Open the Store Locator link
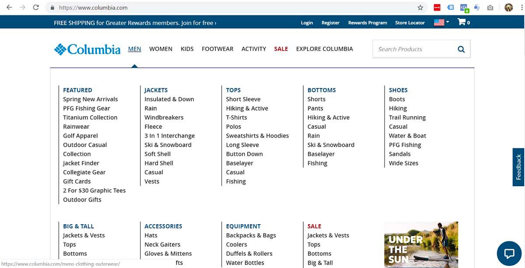Screen dimensions: 525x268 coord(410,22)
